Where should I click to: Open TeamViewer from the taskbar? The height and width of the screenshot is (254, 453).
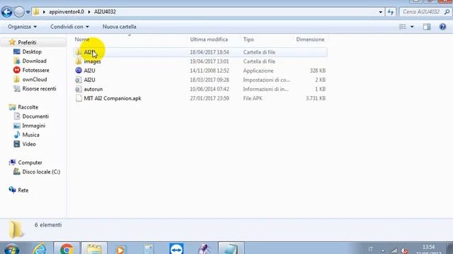coord(176,249)
